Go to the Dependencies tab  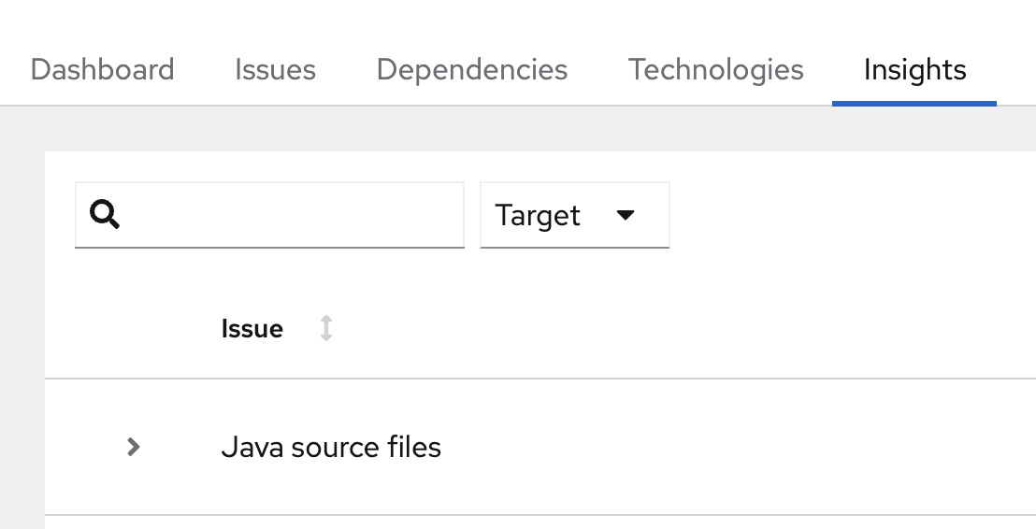tap(472, 70)
